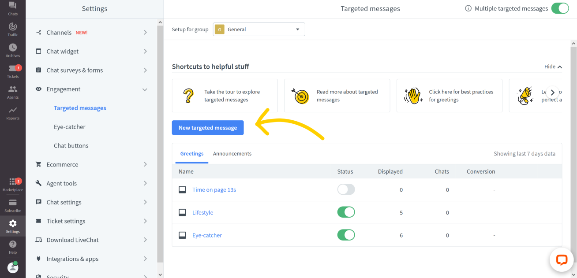The height and width of the screenshot is (278, 577).
Task: Hide the shortcuts to helpful stuff
Action: [x=553, y=67]
